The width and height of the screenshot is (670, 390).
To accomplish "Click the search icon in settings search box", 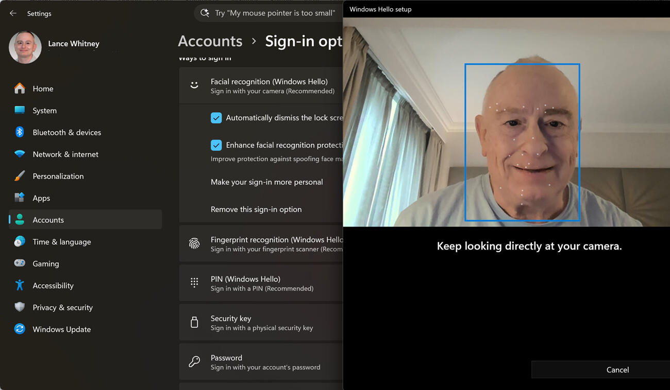I will click(x=205, y=13).
